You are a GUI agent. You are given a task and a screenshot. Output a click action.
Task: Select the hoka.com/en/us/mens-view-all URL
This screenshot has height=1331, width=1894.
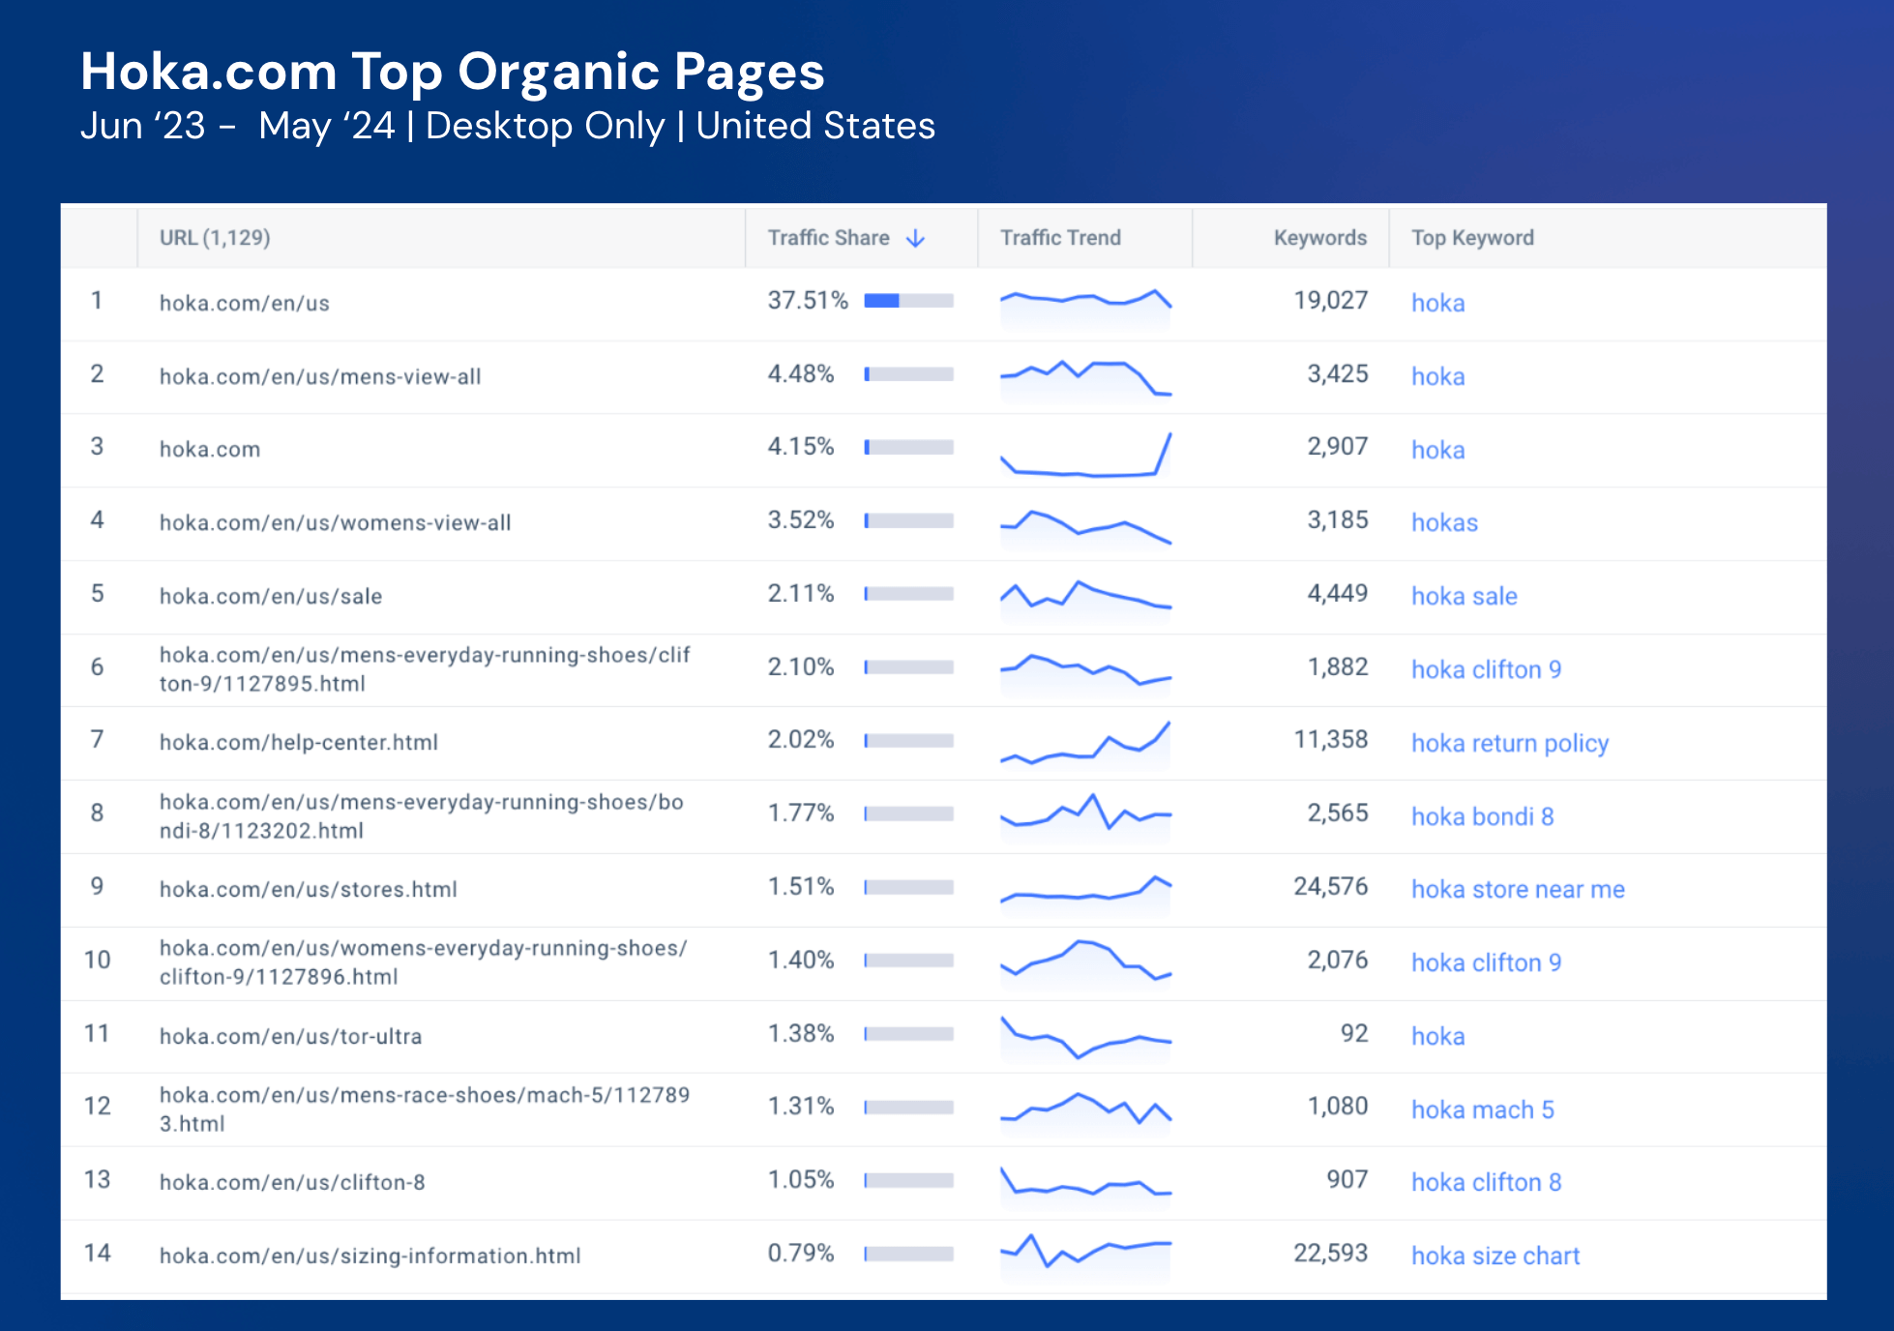(319, 377)
